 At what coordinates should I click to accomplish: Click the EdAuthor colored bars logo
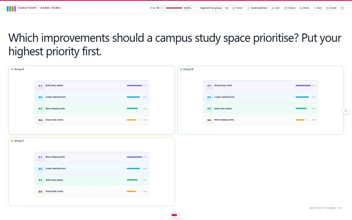point(11,9)
